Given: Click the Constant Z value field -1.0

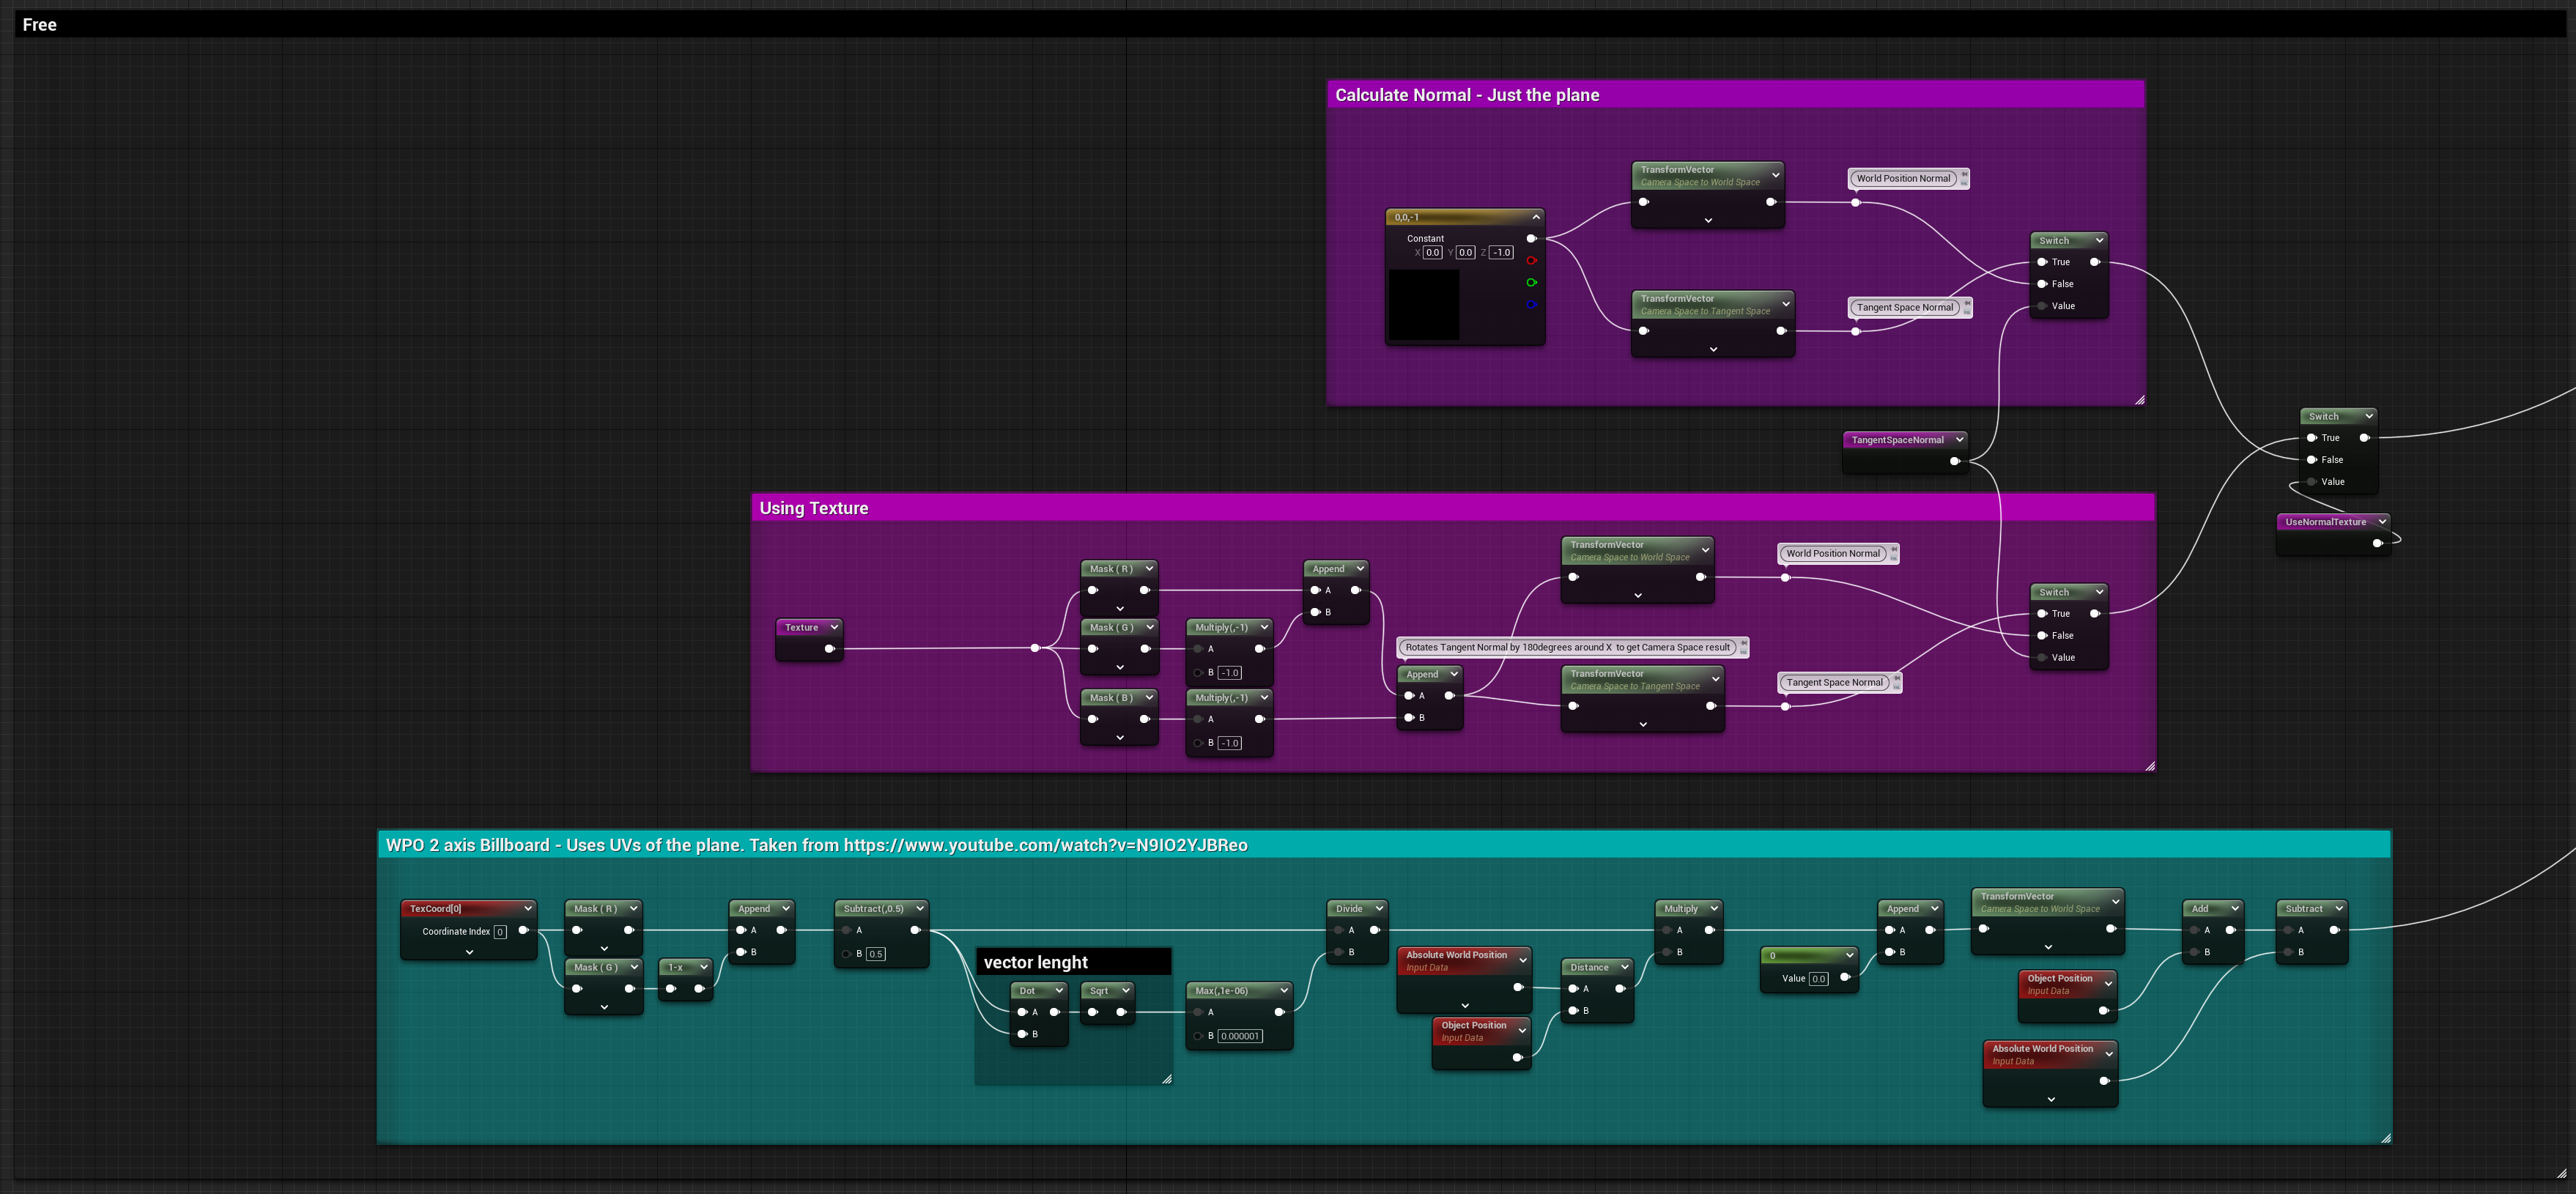Looking at the screenshot, I should (1502, 253).
